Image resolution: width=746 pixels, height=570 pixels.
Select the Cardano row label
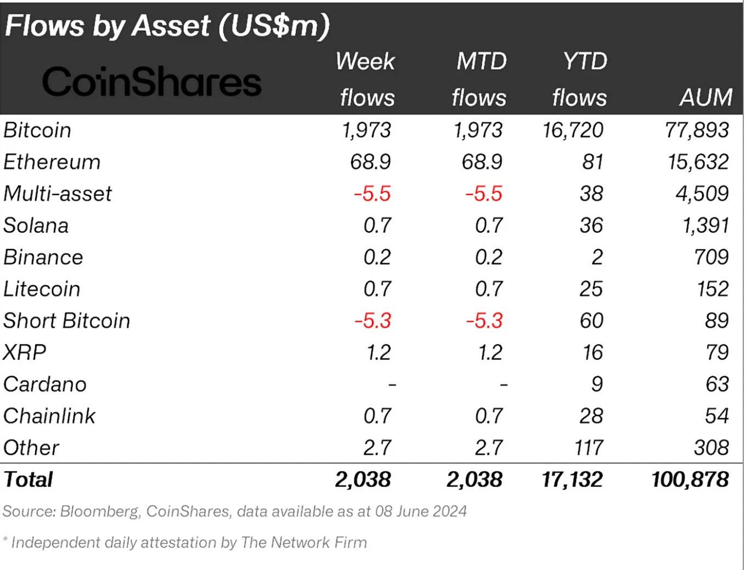(x=45, y=385)
